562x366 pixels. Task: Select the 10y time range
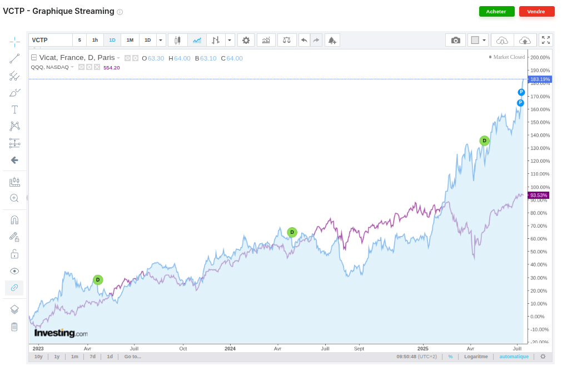pos(38,357)
